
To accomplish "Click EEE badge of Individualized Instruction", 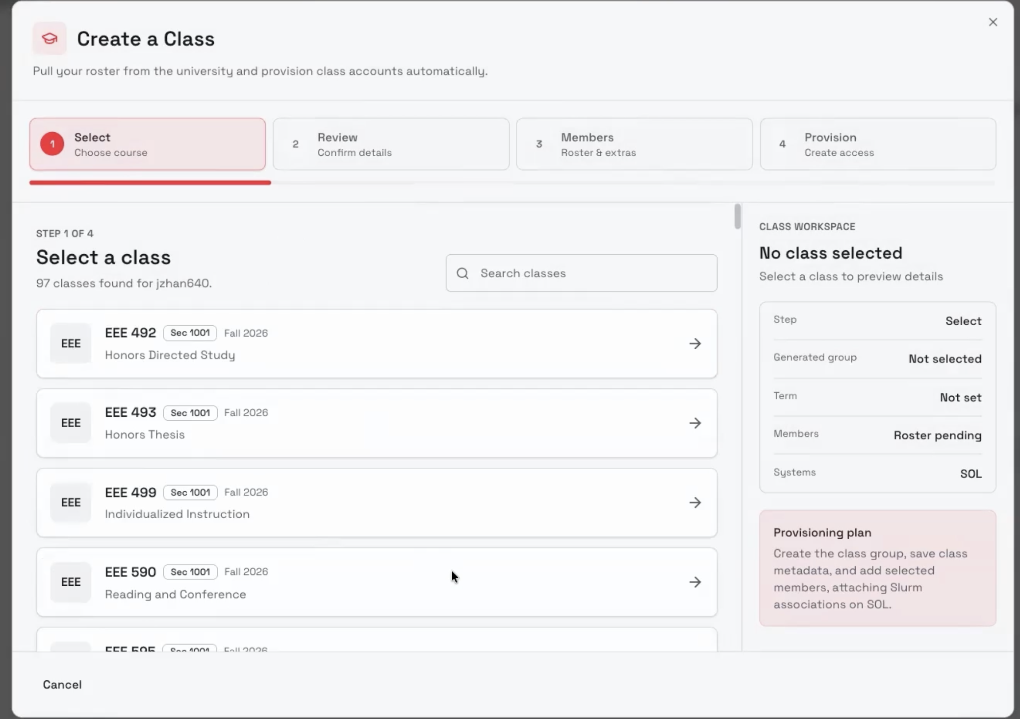I will pos(71,503).
